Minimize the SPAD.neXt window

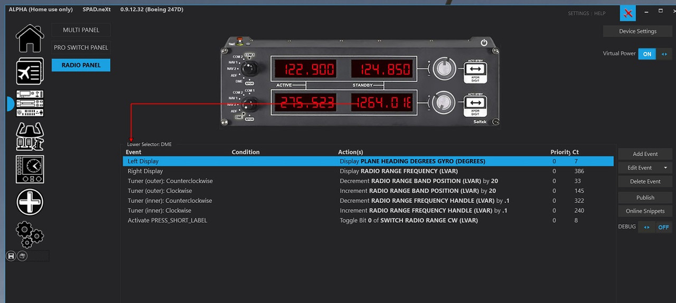pyautogui.click(x=646, y=11)
